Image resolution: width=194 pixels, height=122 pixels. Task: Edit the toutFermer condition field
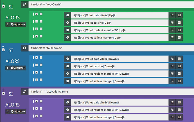point(111,48)
